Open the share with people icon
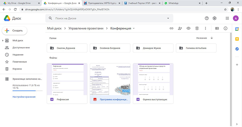Viewport: 242px width, 127px height. [180, 28]
